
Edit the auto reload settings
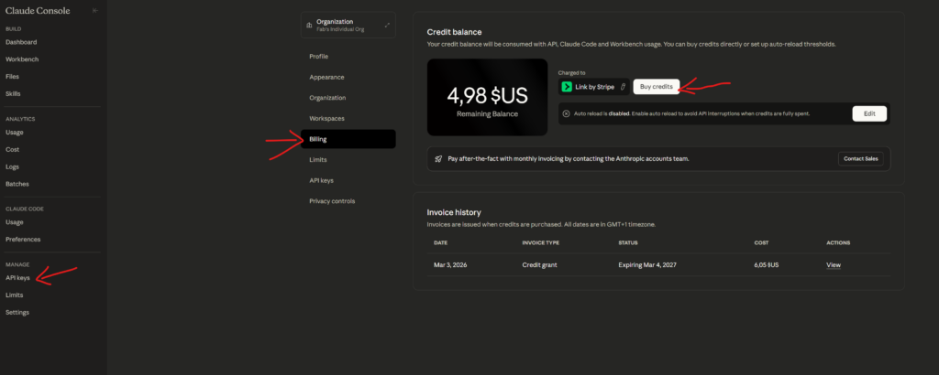(869, 113)
